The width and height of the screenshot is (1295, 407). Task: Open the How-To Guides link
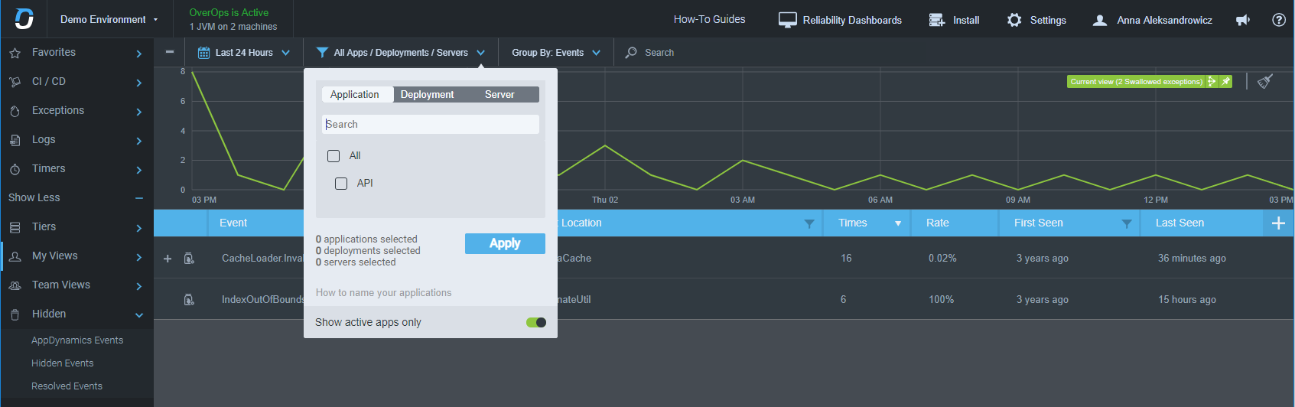[x=709, y=19]
